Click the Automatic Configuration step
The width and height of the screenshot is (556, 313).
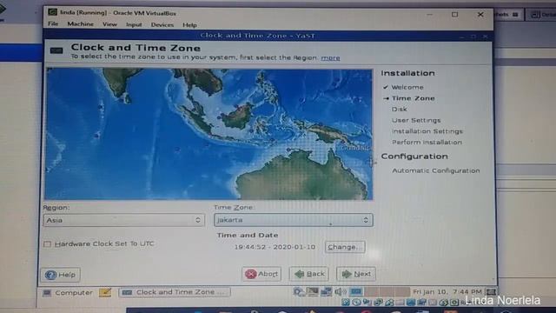436,170
